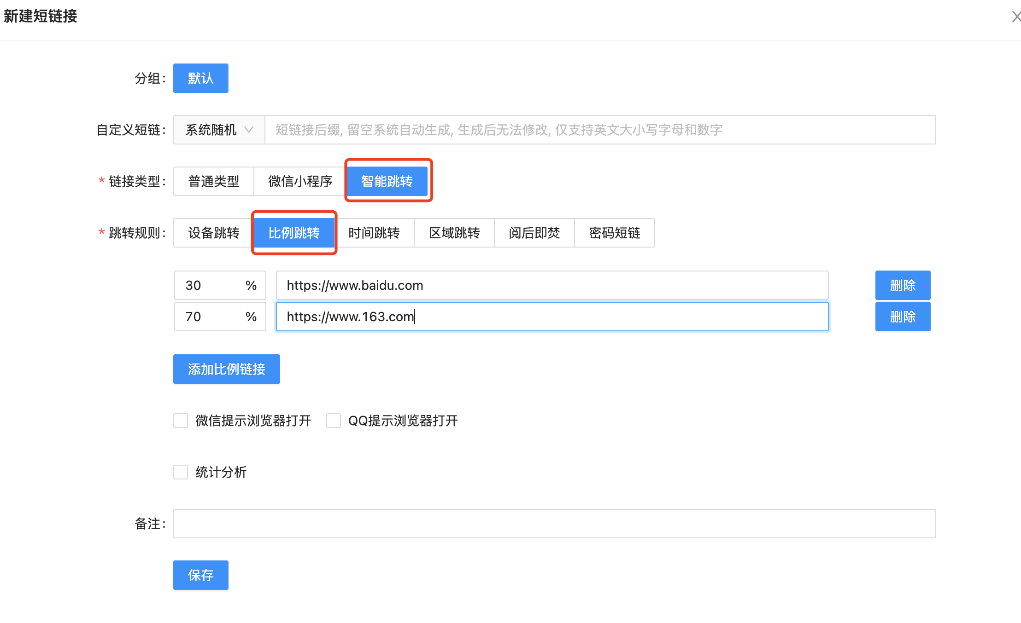Click the 30 percent ratio field
Screen dimensions: 1021x623
coord(210,285)
